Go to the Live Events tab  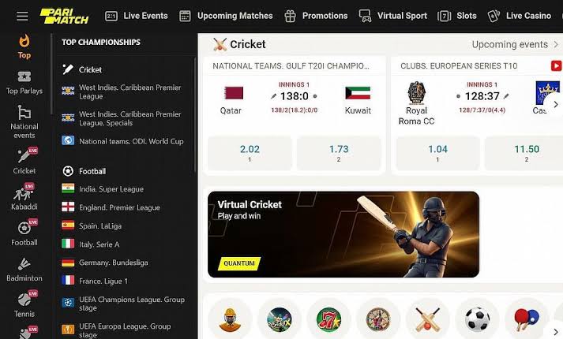[x=137, y=16]
